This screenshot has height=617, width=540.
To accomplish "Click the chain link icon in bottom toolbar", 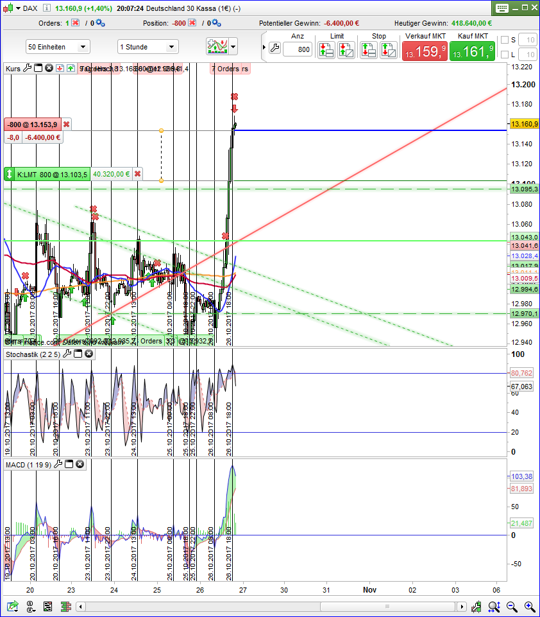I will click(x=31, y=606).
